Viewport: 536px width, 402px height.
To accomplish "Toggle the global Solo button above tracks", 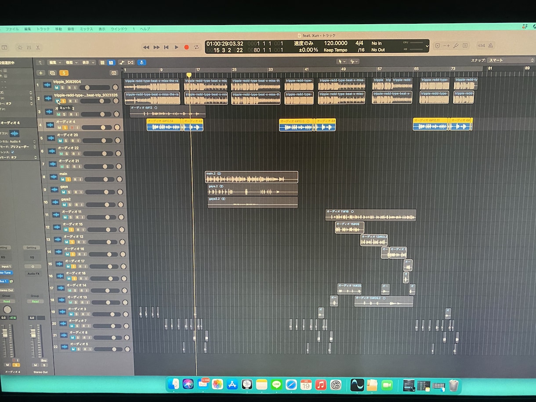I will pyautogui.click(x=64, y=73).
